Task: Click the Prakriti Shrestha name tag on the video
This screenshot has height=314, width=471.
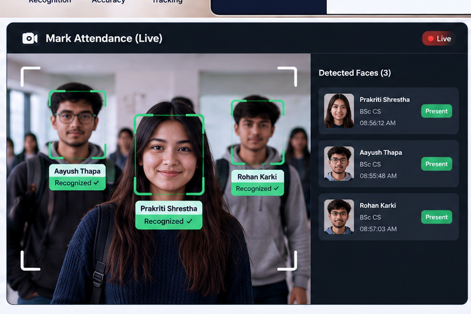Action: pos(169,209)
